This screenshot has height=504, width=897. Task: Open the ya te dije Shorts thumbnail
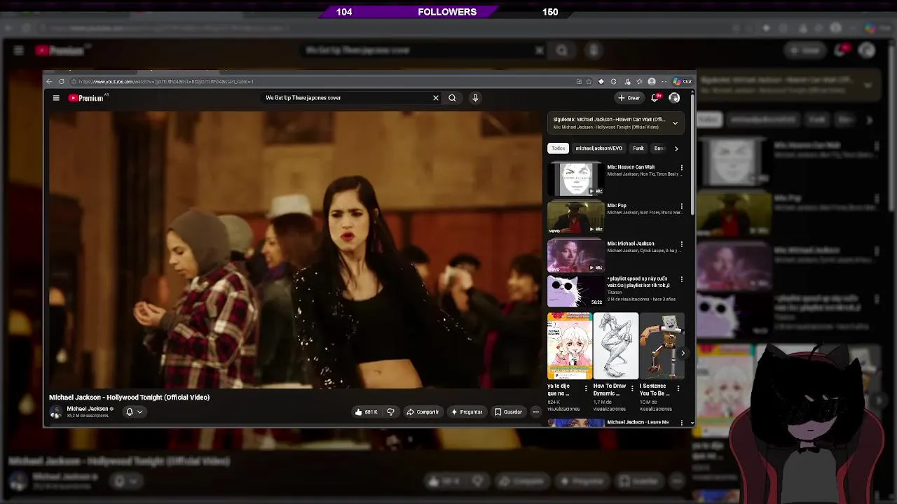(570, 346)
